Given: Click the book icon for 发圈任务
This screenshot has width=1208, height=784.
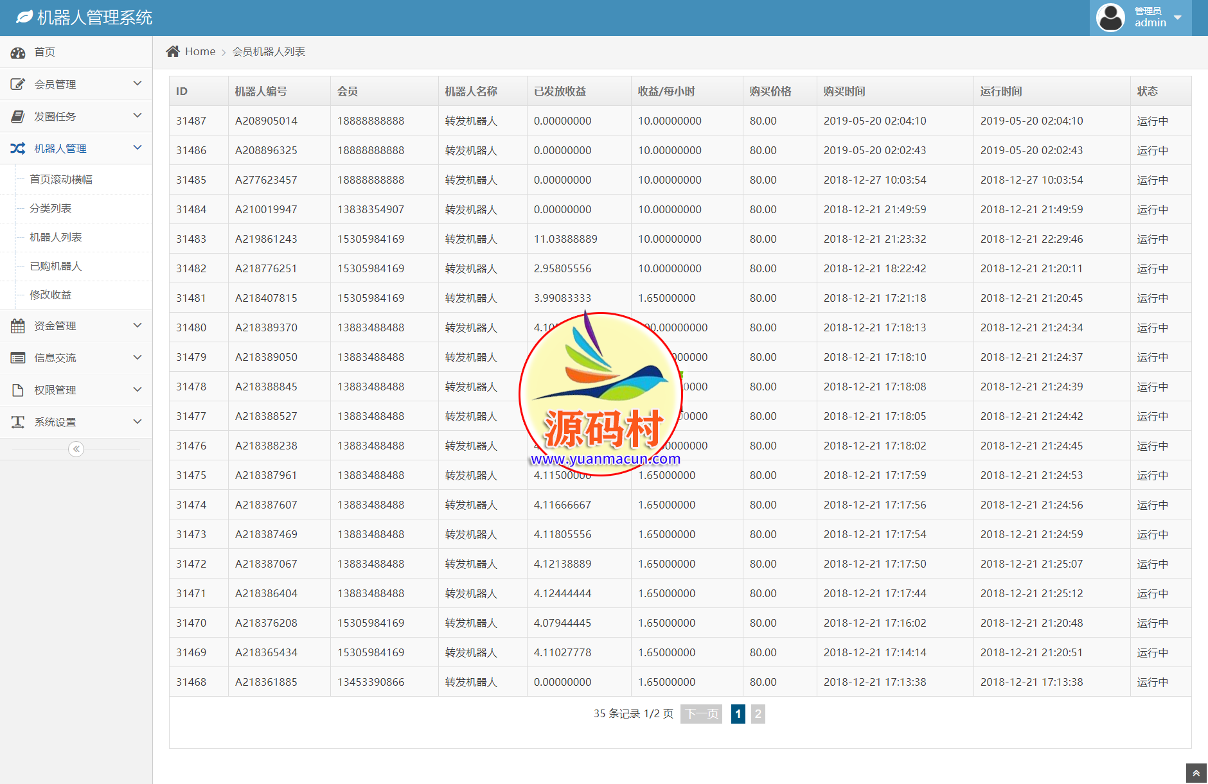Looking at the screenshot, I should coord(18,116).
